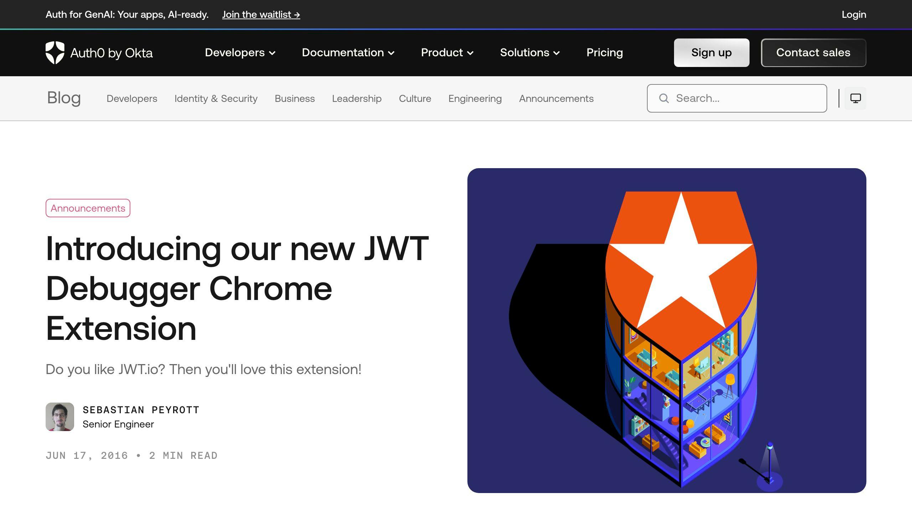
Task: Open the Login link
Action: 854,15
